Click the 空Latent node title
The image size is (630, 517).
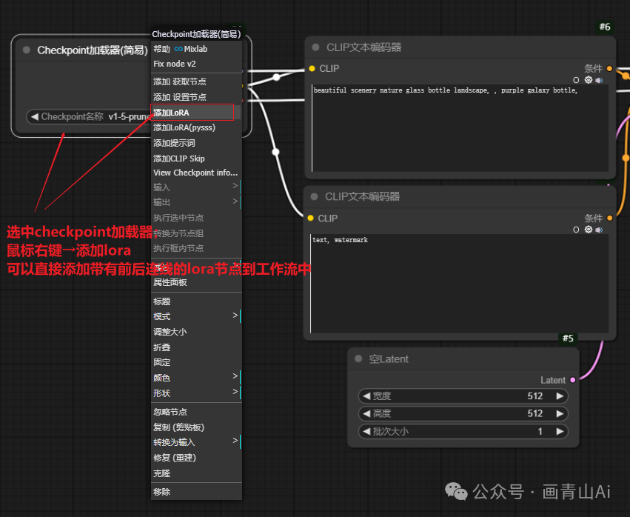pyautogui.click(x=389, y=359)
